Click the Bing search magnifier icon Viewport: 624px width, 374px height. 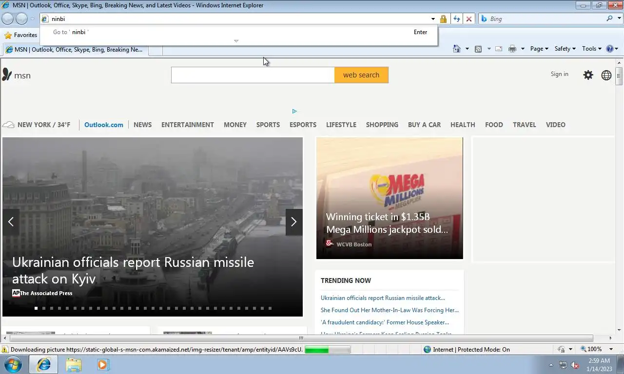coord(610,19)
